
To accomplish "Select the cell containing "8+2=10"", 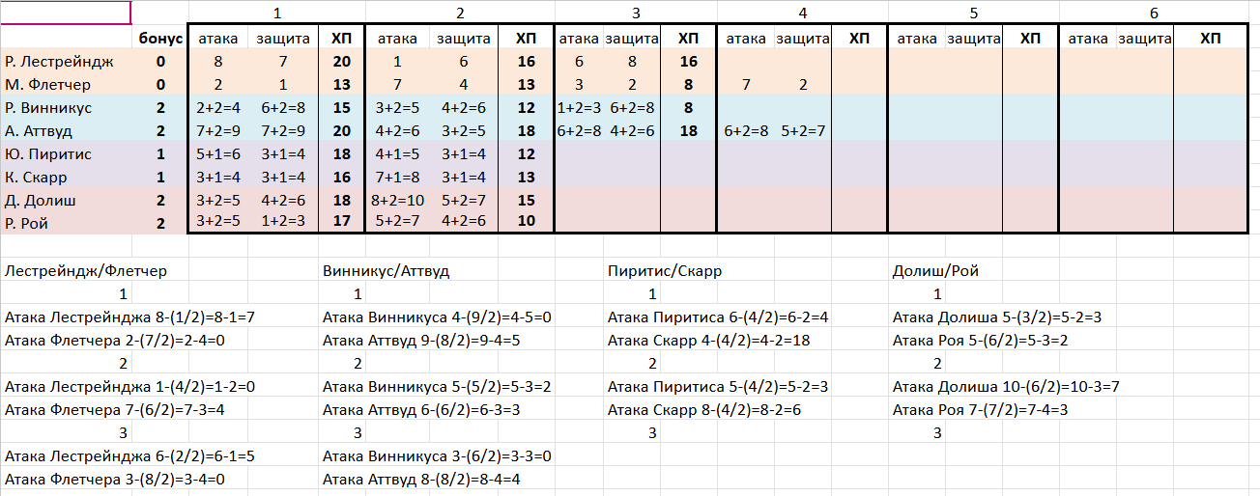I will click(396, 201).
